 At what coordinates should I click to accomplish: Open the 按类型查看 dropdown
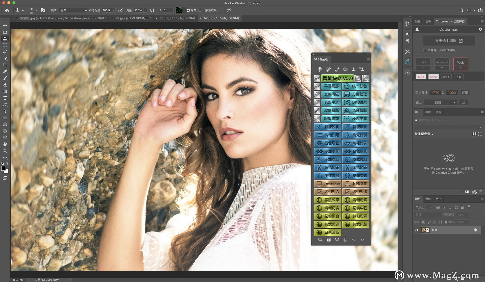[x=424, y=134]
